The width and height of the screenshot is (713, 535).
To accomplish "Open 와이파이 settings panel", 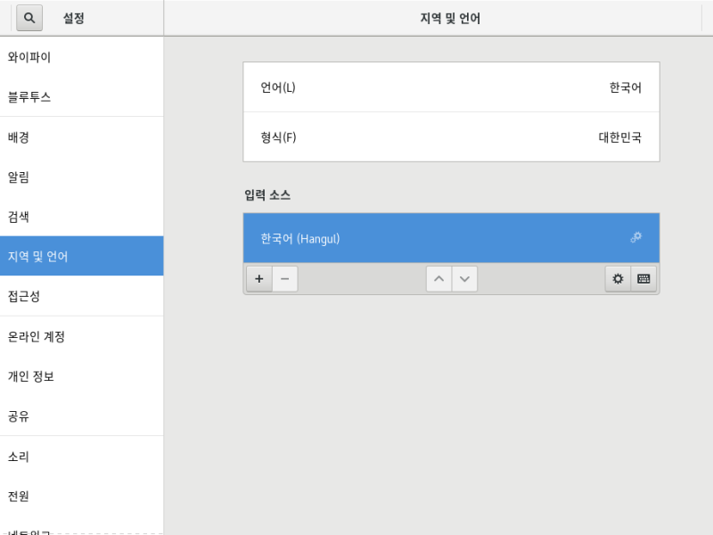I will (82, 57).
